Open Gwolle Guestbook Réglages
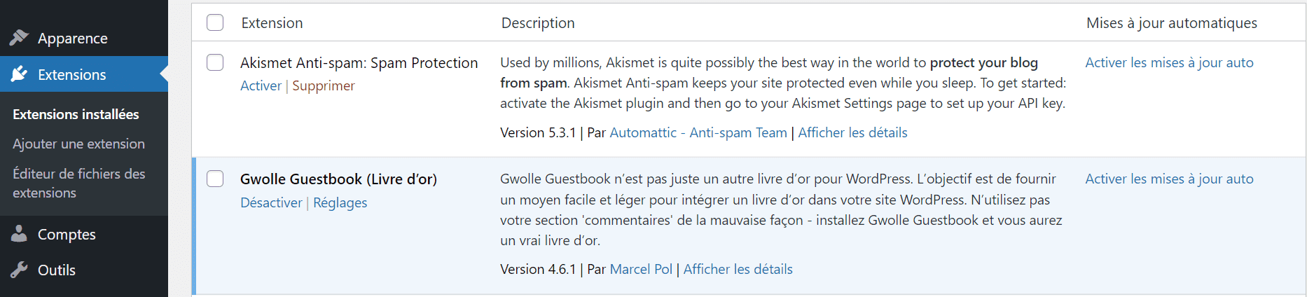The height and width of the screenshot is (297, 1307). click(340, 202)
